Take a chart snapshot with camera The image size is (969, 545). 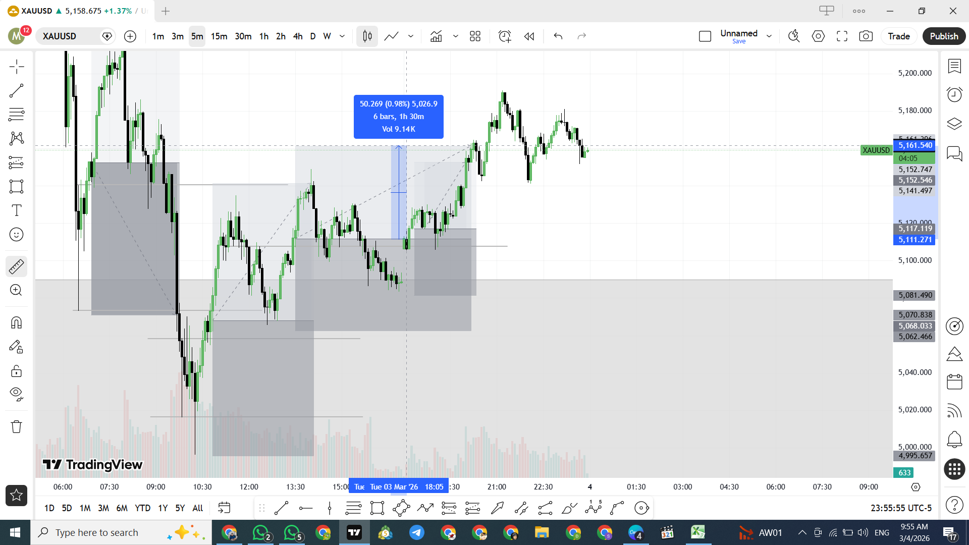pyautogui.click(x=866, y=36)
